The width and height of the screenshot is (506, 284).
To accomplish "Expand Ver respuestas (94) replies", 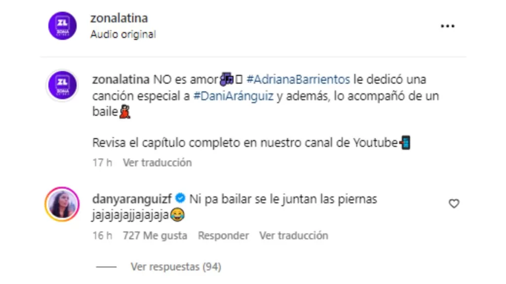I will point(176,267).
